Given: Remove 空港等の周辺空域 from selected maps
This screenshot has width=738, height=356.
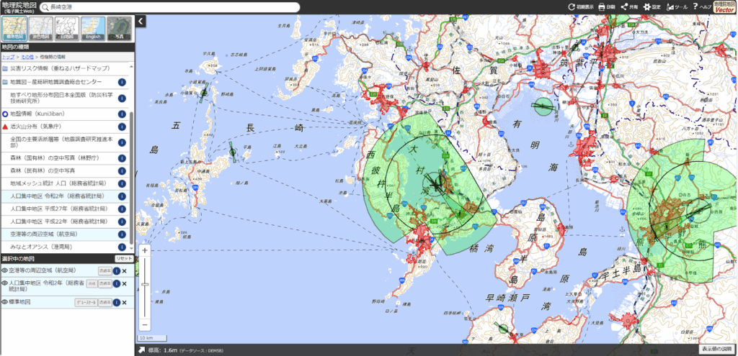Looking at the screenshot, I should (x=125, y=271).
